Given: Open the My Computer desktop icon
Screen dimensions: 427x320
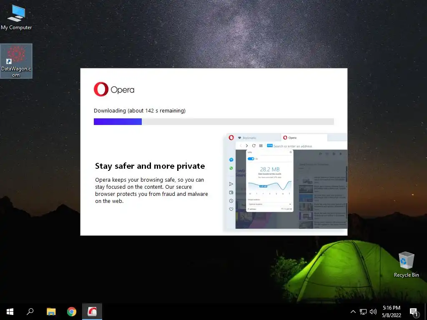Looking at the screenshot, I should pos(16,17).
